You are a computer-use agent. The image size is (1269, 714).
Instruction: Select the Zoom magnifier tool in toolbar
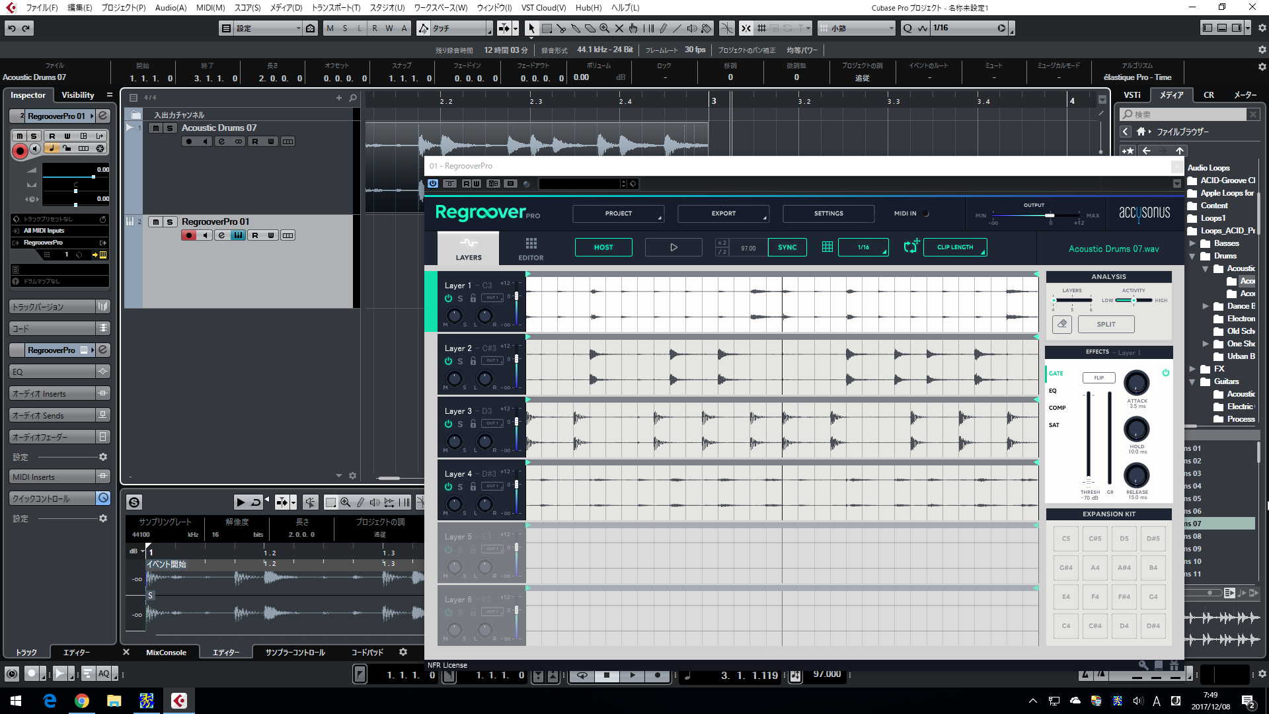click(x=605, y=28)
